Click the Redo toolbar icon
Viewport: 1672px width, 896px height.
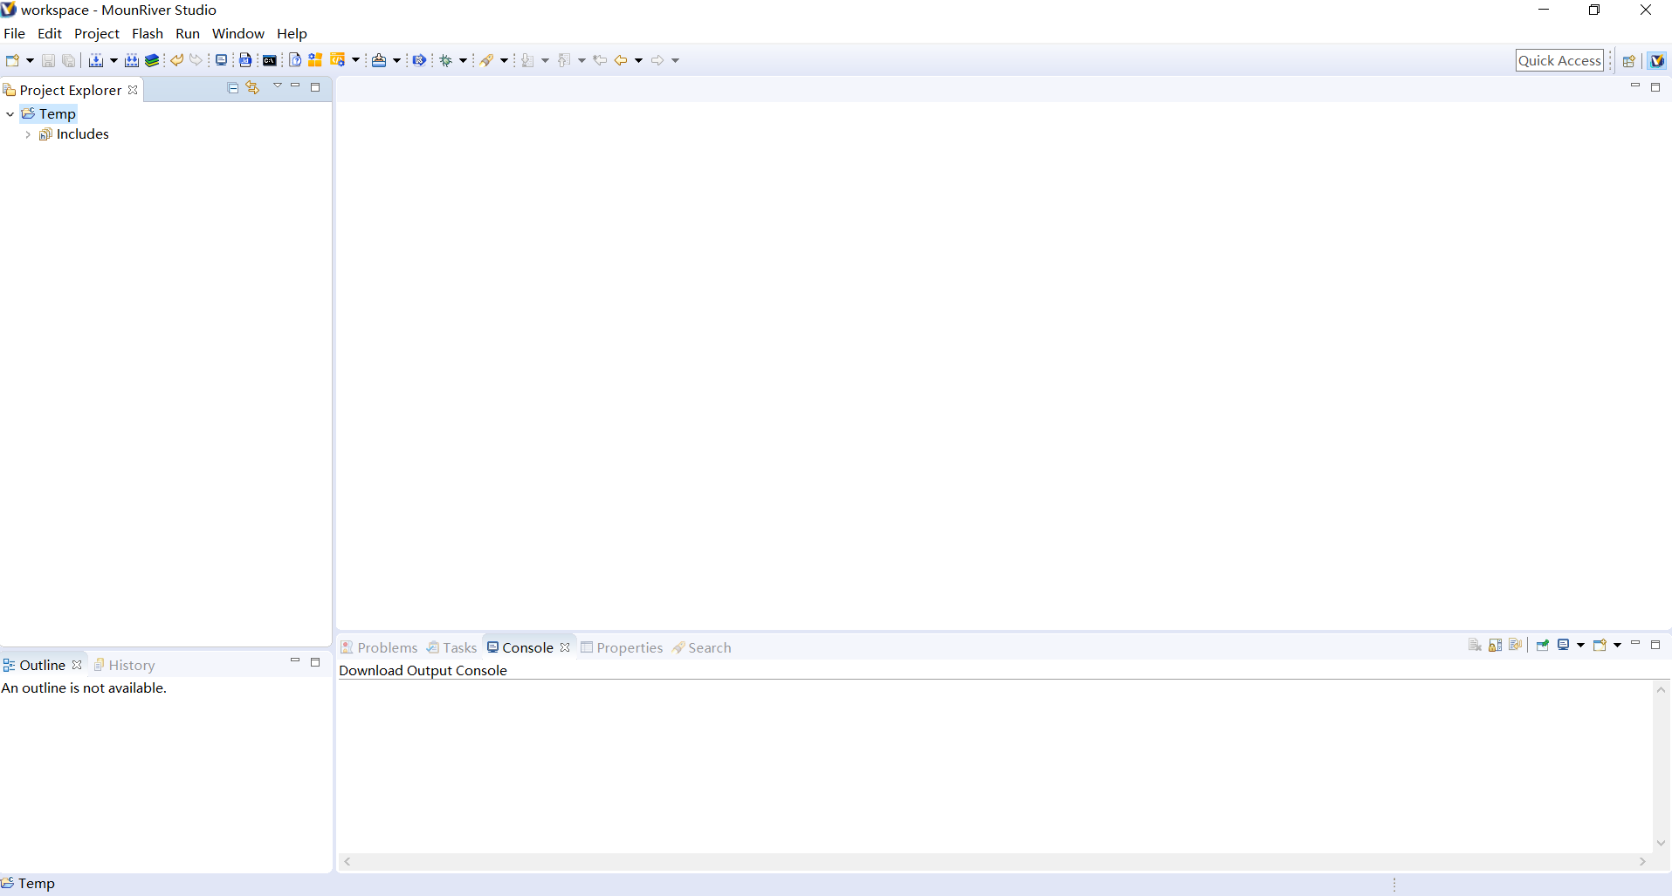[196, 59]
